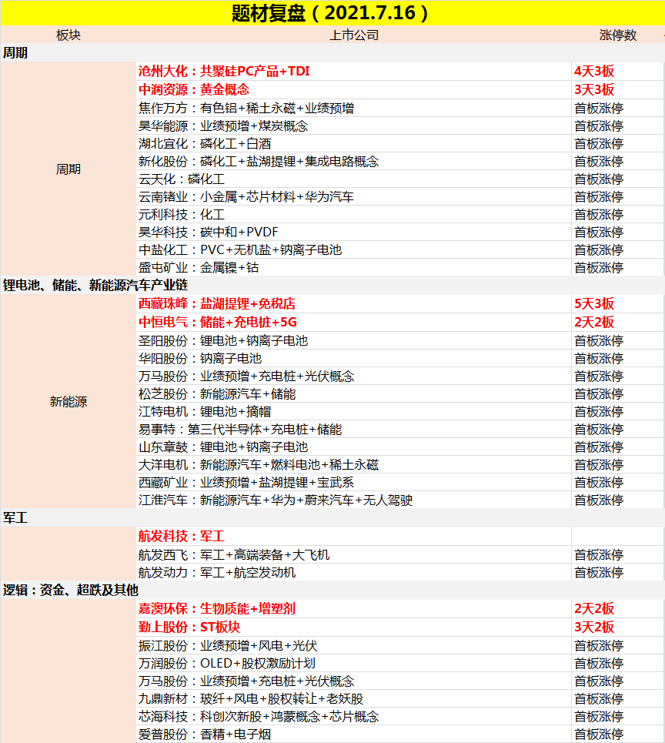Select the title cell 题材复盘（2021.7.16）
665x743 pixels.
332,13
